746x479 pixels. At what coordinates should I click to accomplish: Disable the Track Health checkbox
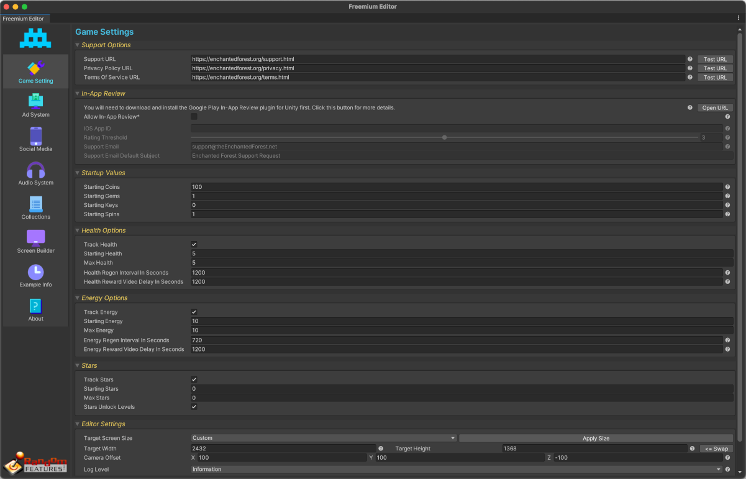pos(194,245)
